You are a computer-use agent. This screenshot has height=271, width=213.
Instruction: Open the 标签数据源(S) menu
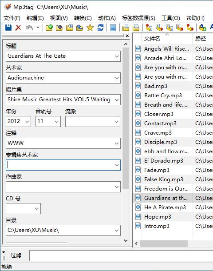coord(138,18)
